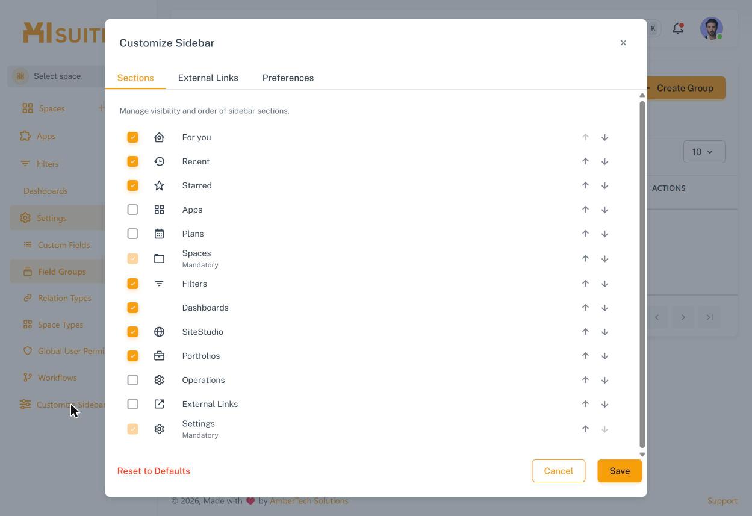Uncheck the Starred section checkbox
This screenshot has height=516, width=752.
pyautogui.click(x=132, y=185)
